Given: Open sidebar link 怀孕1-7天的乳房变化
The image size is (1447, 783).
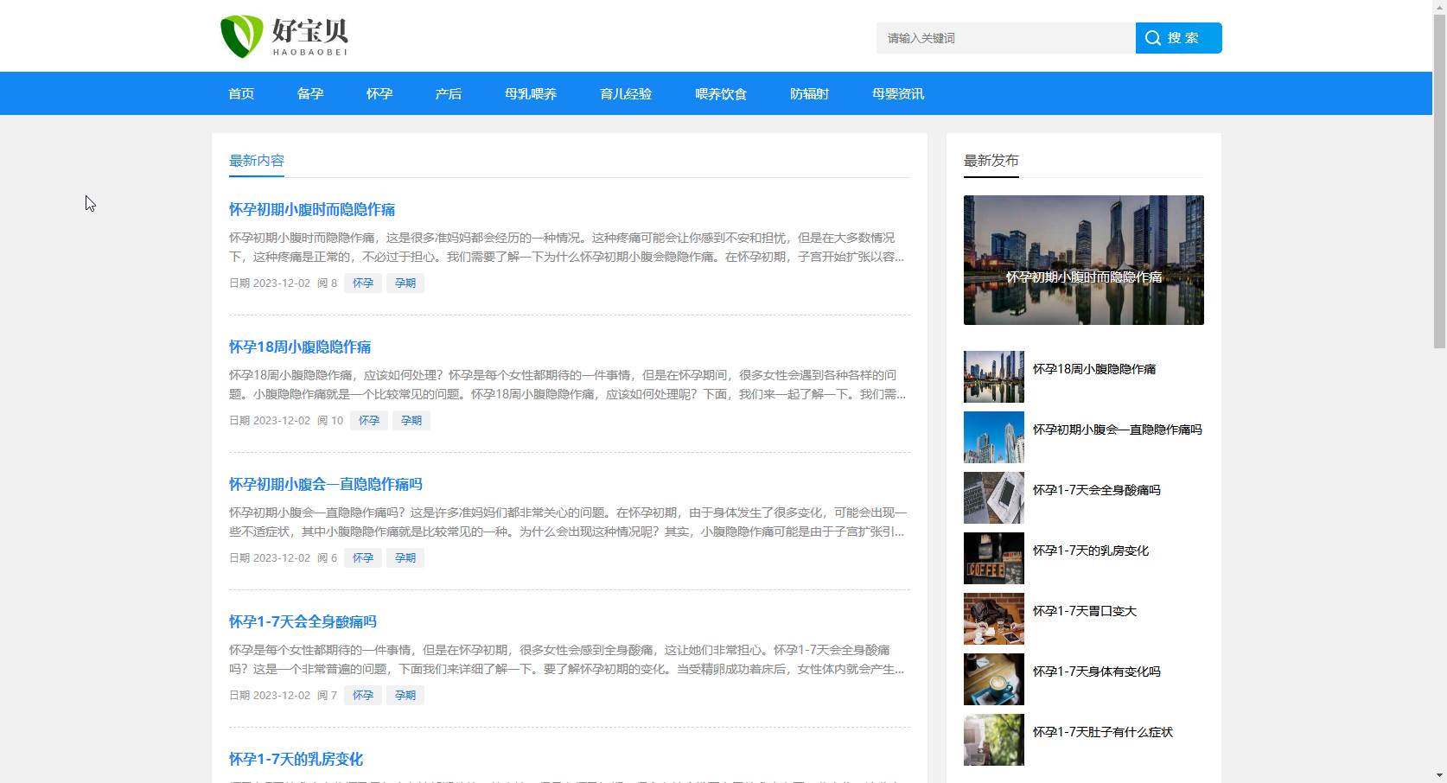Looking at the screenshot, I should pos(1091,551).
